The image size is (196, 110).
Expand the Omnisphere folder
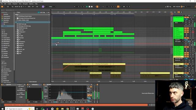tap(16, 42)
